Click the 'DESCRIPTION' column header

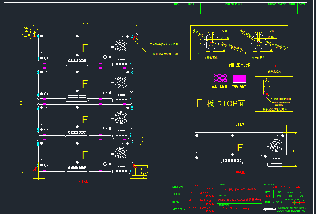pyautogui.click(x=233, y=5)
